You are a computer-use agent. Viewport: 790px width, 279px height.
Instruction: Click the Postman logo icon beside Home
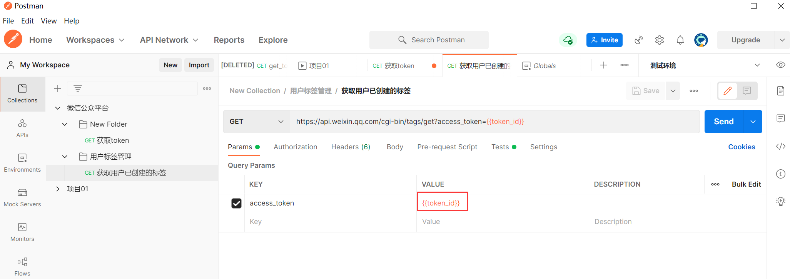(x=13, y=39)
